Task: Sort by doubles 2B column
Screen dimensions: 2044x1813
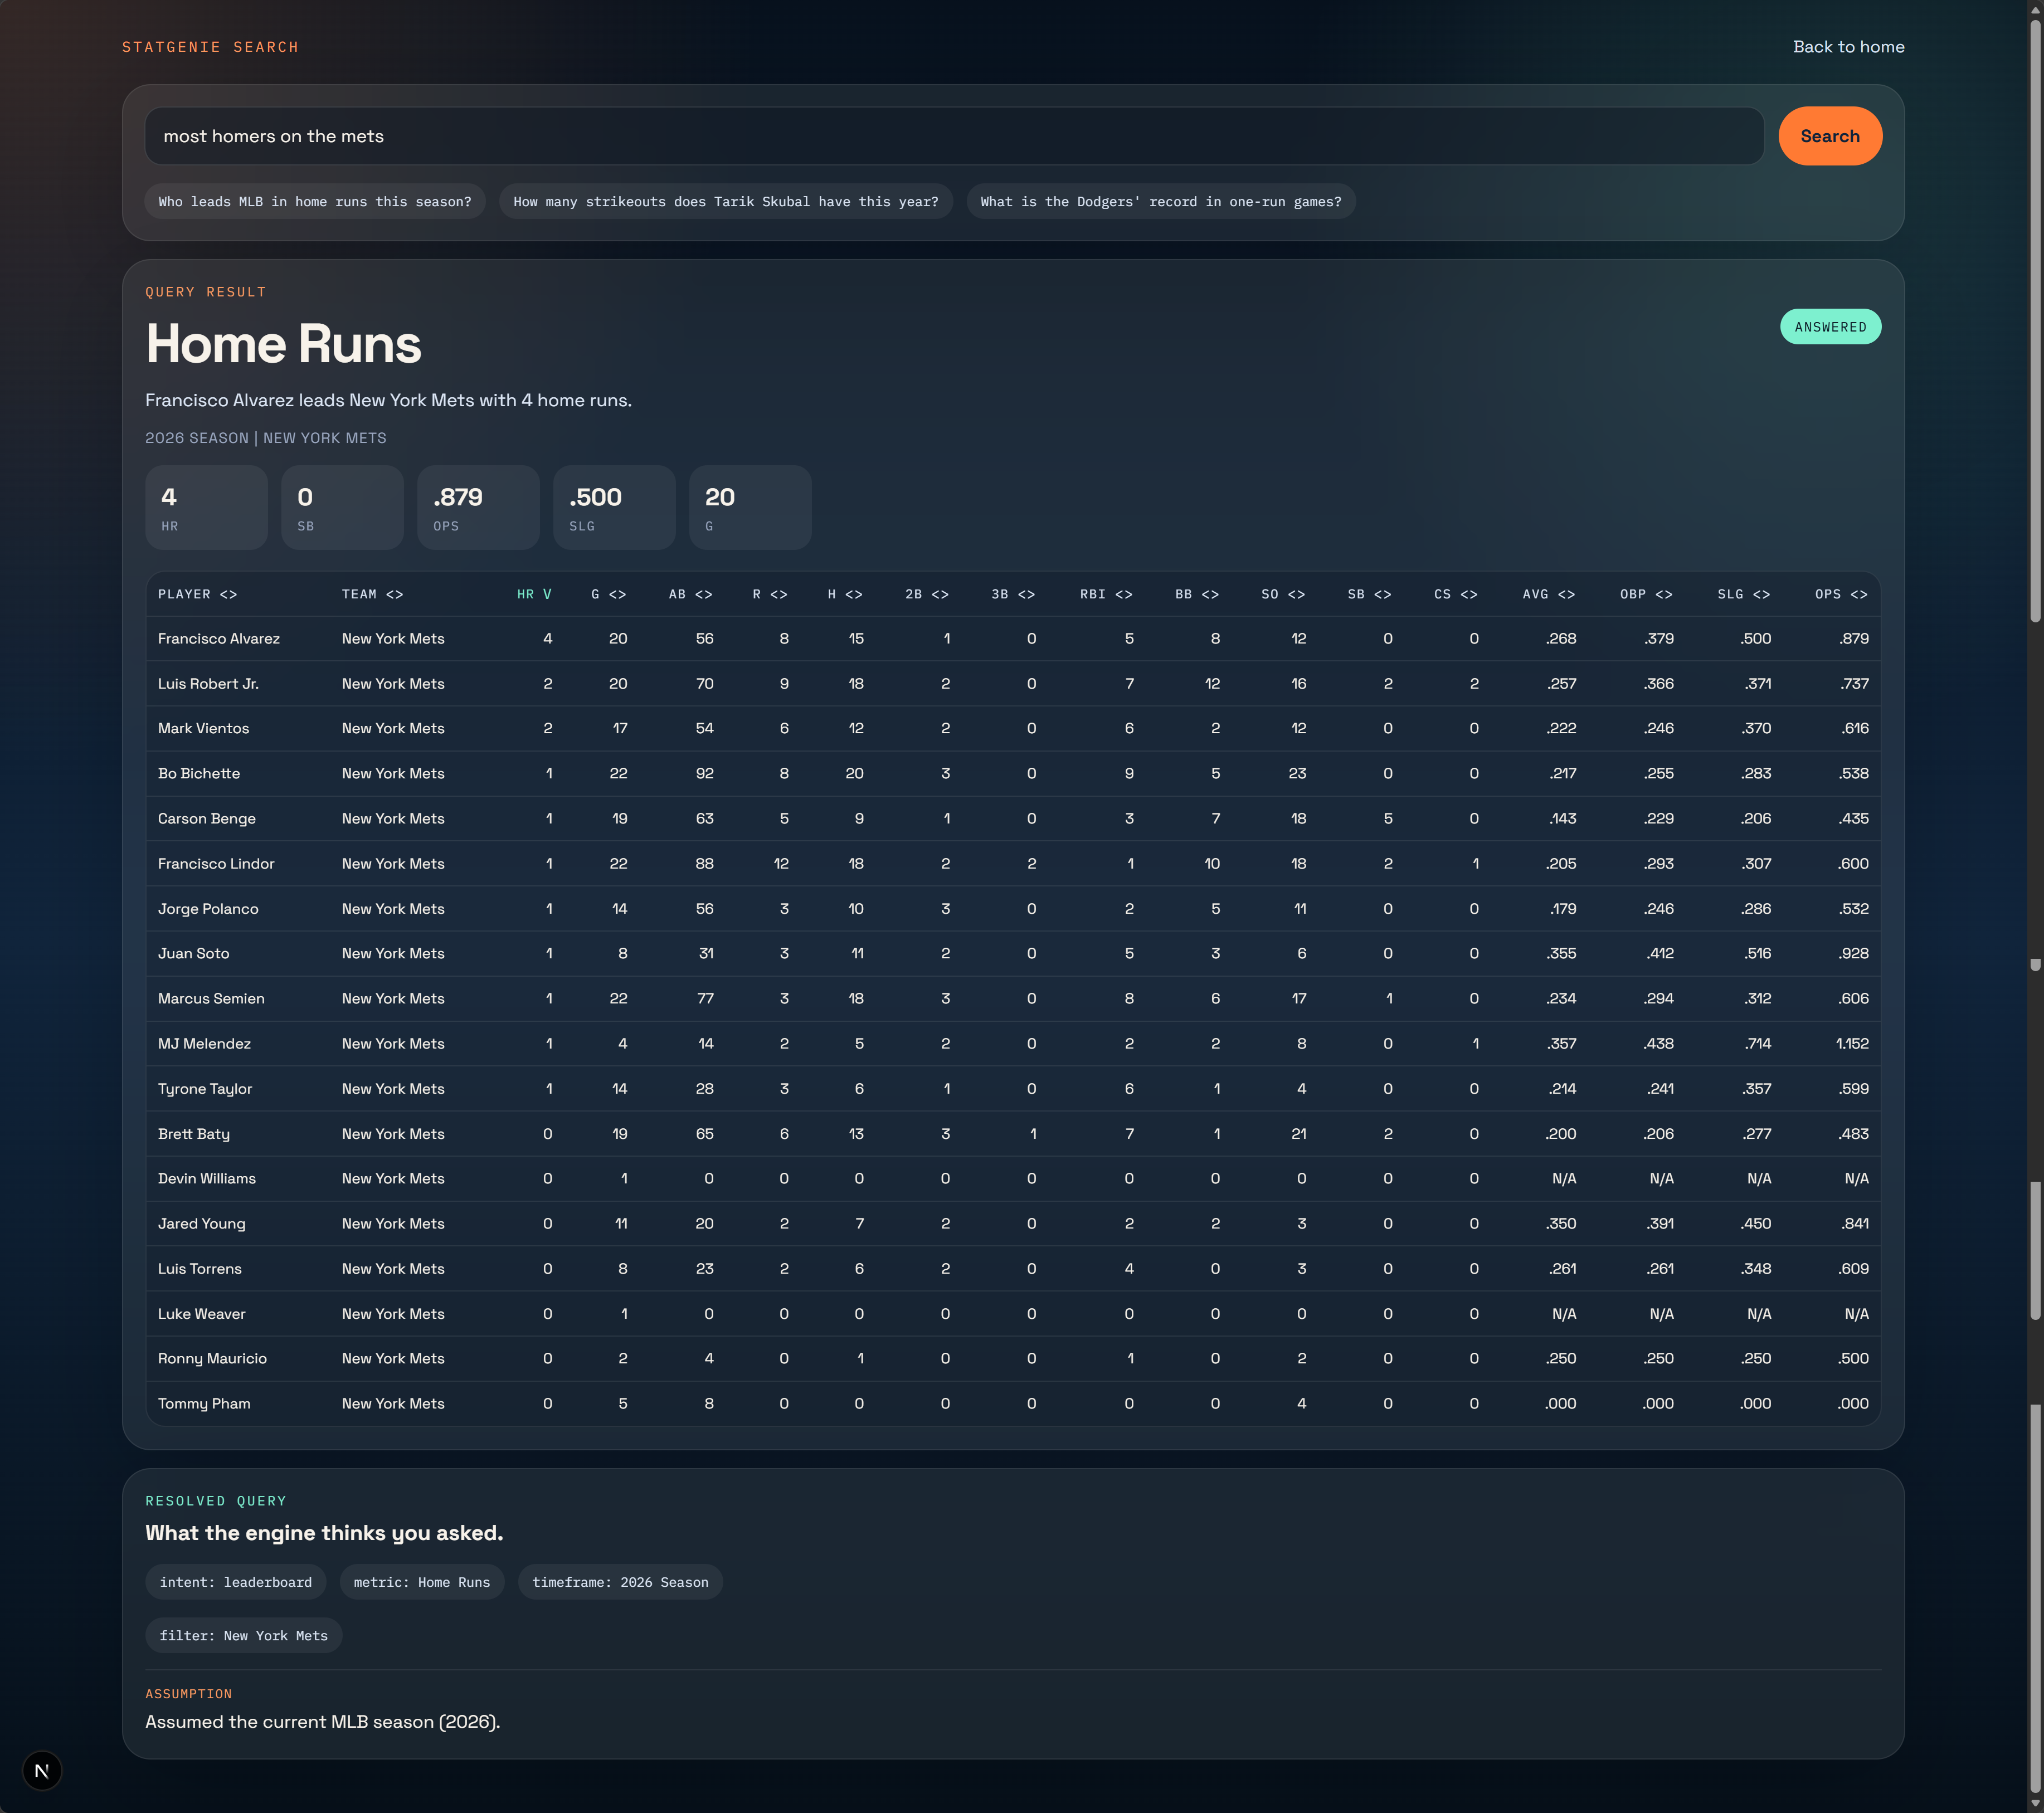Action: click(926, 594)
